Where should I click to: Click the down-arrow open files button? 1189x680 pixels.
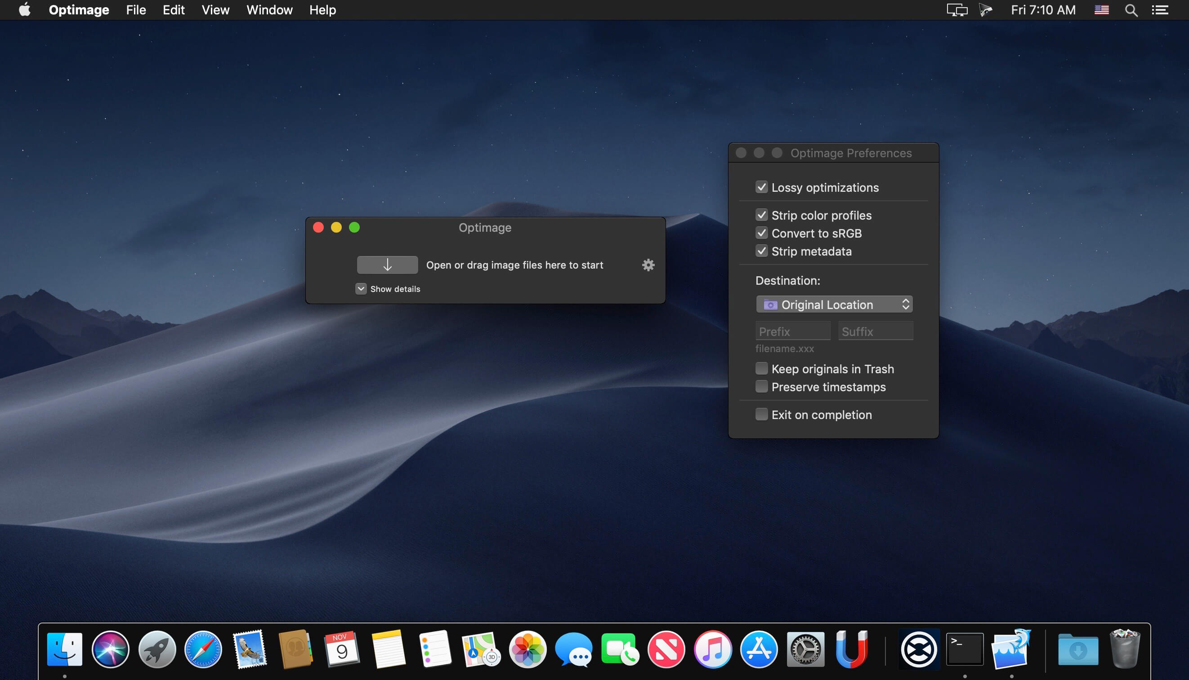(x=387, y=265)
